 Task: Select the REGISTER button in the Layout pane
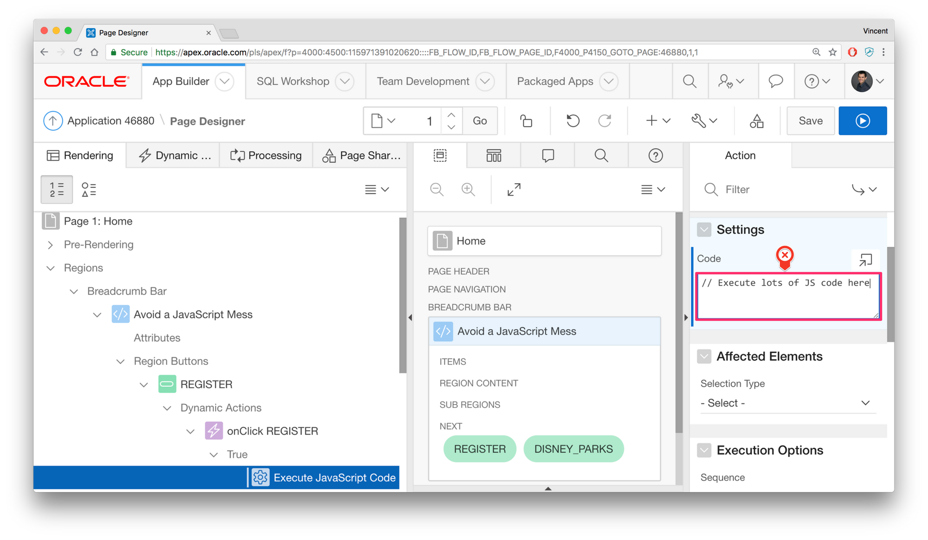coord(479,448)
